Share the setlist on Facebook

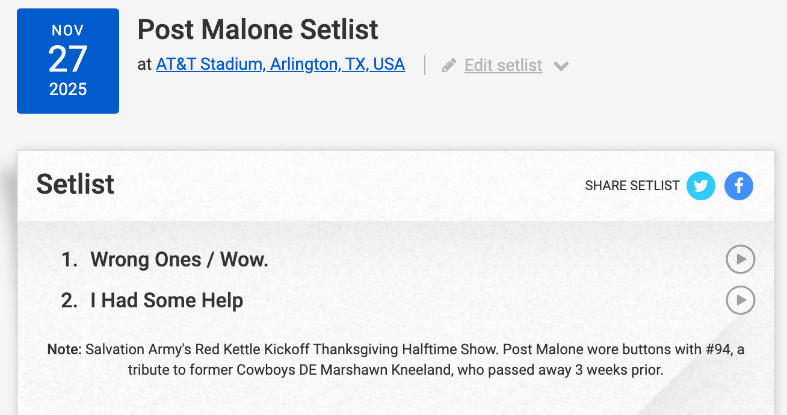[738, 186]
